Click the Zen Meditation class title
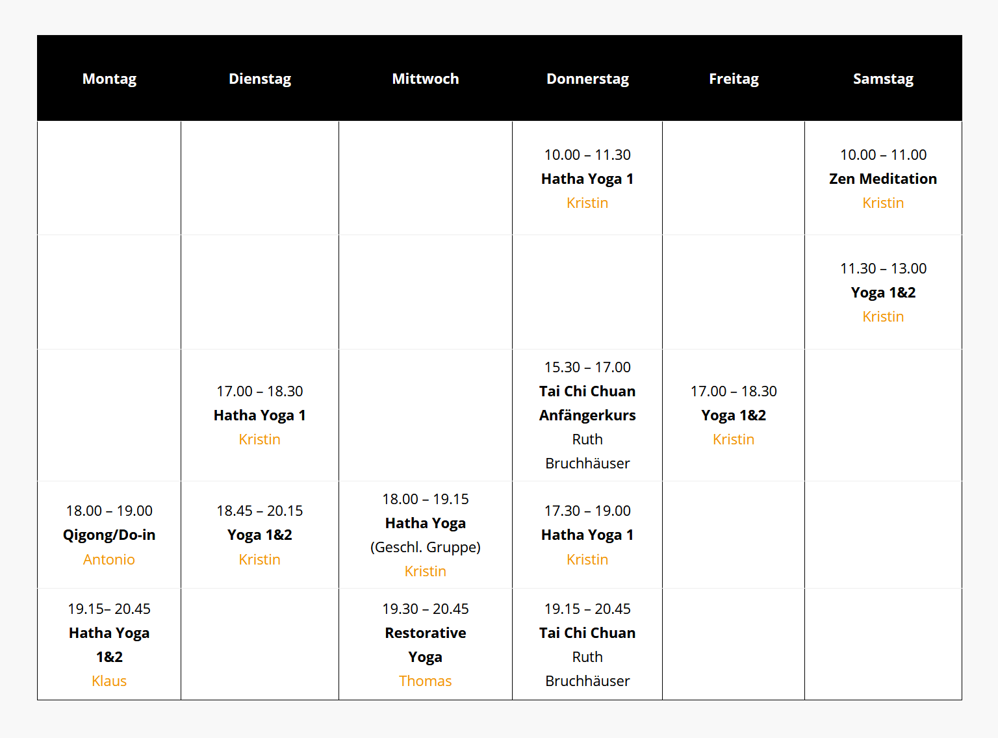This screenshot has width=998, height=738. pyautogui.click(x=883, y=179)
